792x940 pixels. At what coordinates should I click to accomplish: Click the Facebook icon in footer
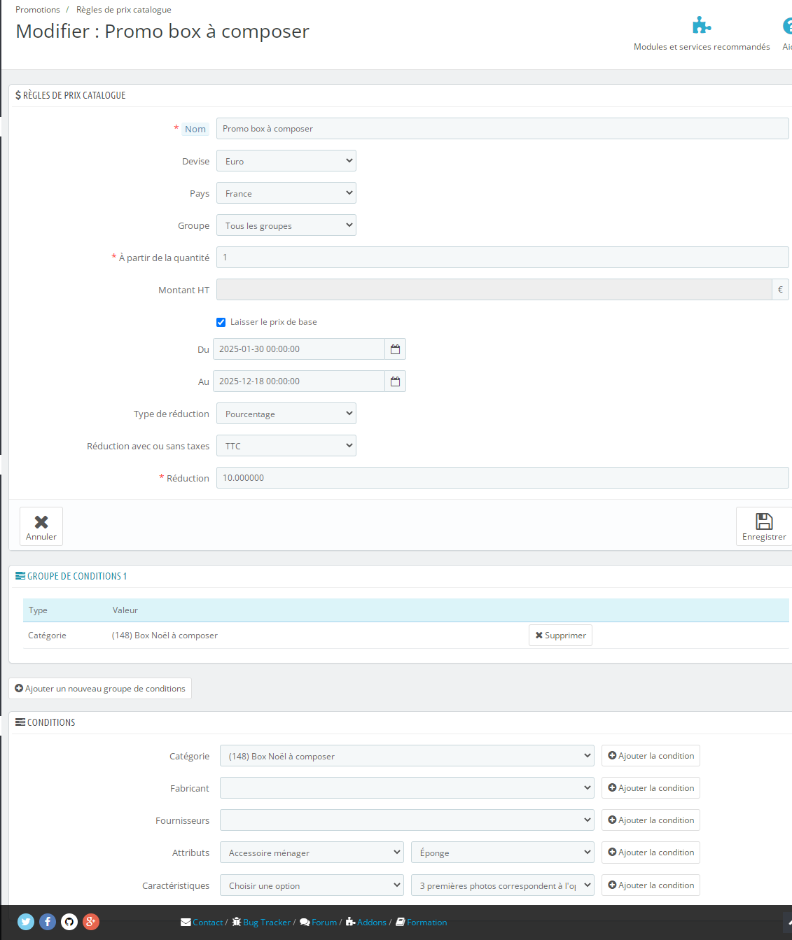coord(48,922)
